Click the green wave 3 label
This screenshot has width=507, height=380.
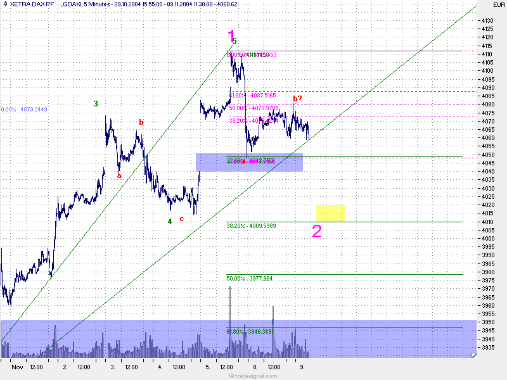(x=96, y=104)
